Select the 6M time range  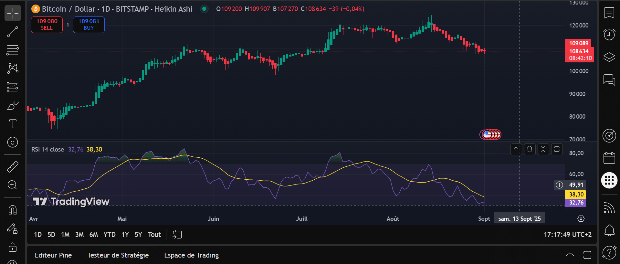point(93,235)
